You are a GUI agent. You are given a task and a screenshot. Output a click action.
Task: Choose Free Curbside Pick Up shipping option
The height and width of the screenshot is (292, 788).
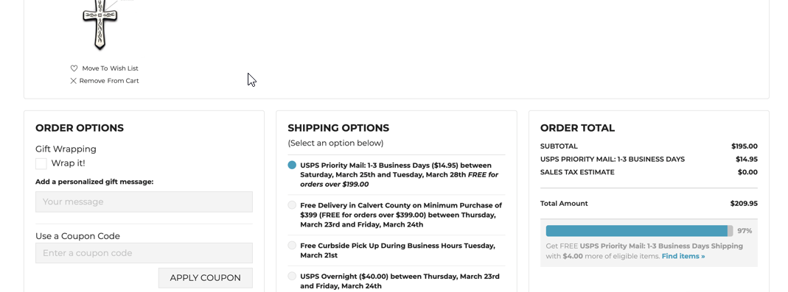[292, 246]
